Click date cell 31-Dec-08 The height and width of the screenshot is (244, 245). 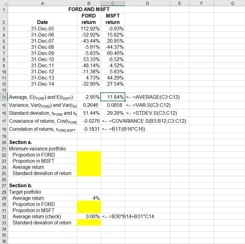[x=42, y=47]
